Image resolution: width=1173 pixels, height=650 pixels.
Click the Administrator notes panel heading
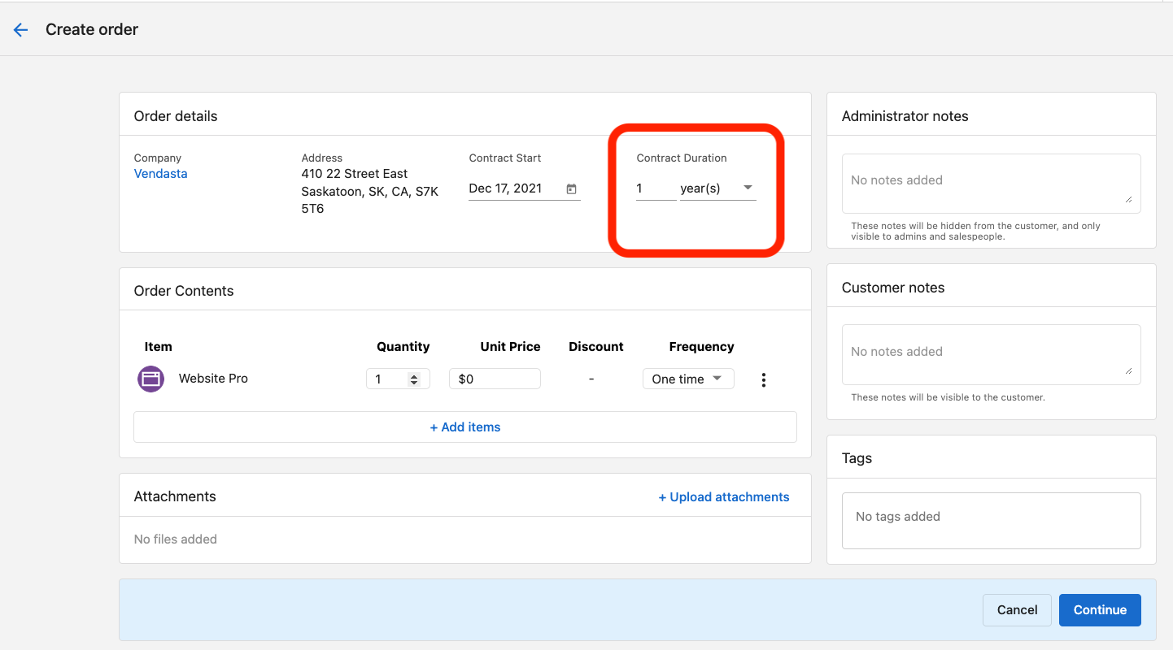coord(905,116)
